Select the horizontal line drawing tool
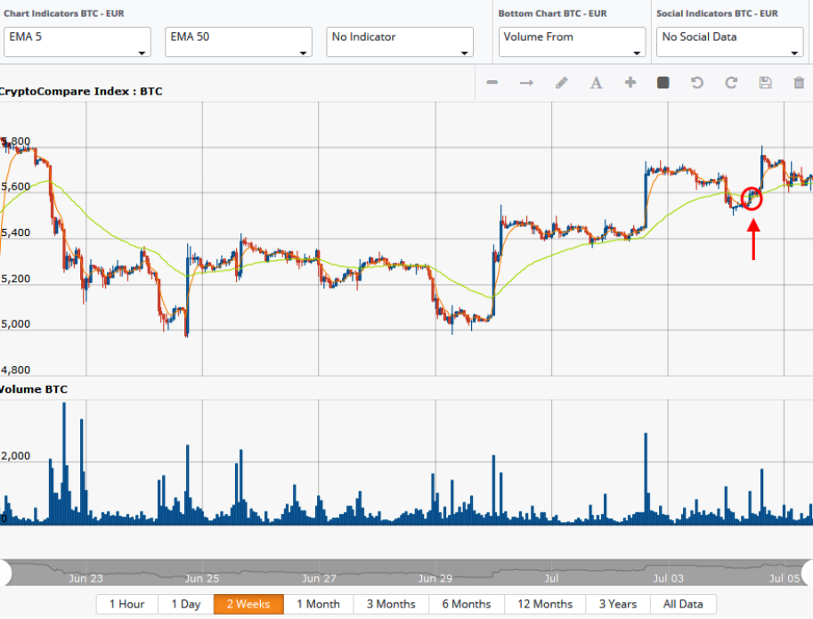Screen dimensions: 813x619 tap(492, 83)
